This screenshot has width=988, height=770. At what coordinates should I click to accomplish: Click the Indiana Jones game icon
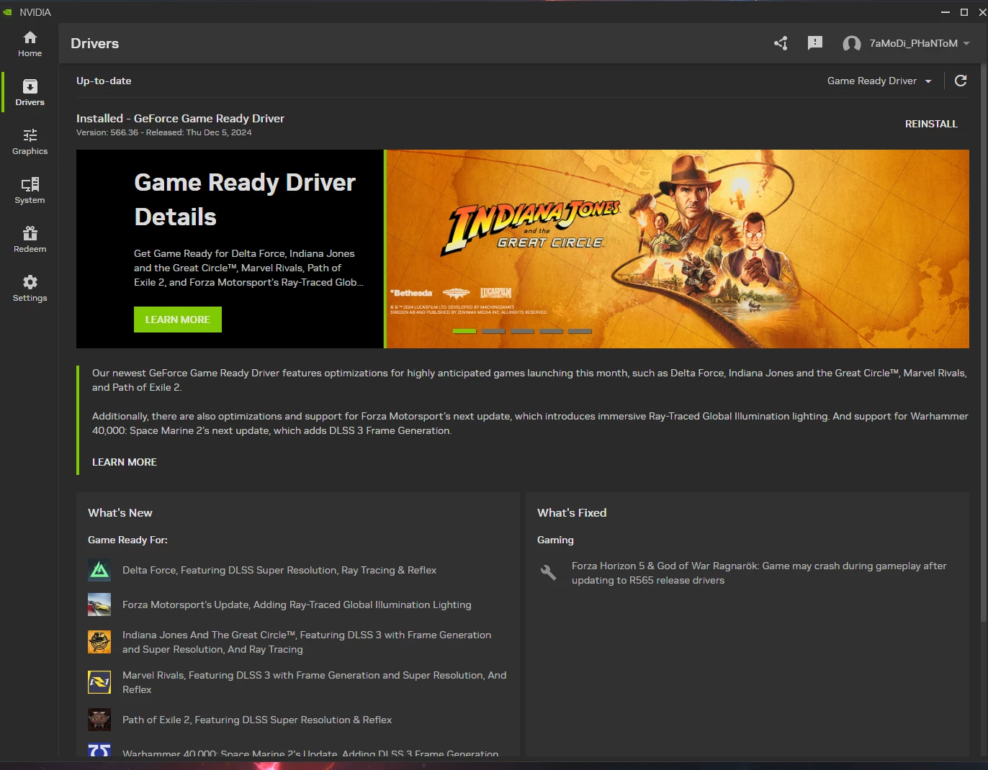[x=99, y=642]
